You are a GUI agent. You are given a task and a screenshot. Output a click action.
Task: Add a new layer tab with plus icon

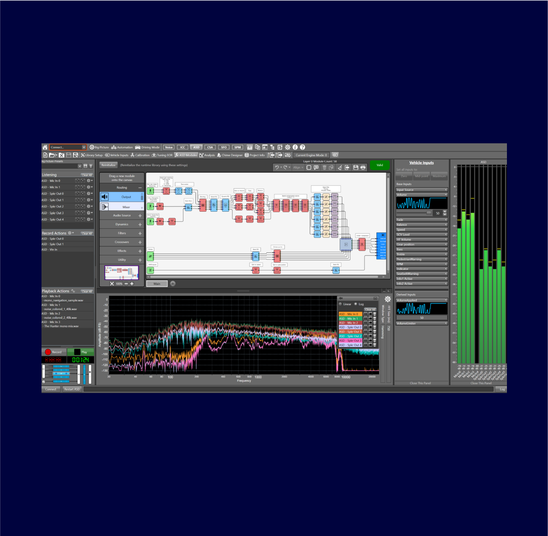173,284
